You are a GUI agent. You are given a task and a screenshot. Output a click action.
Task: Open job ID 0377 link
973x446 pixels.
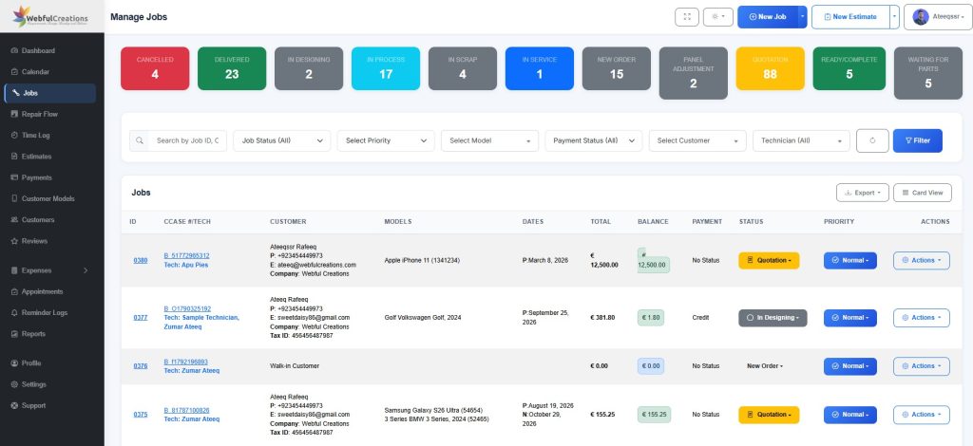(141, 318)
